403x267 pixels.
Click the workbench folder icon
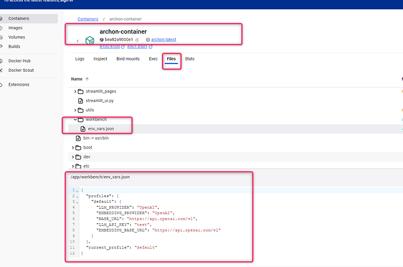coord(81,120)
